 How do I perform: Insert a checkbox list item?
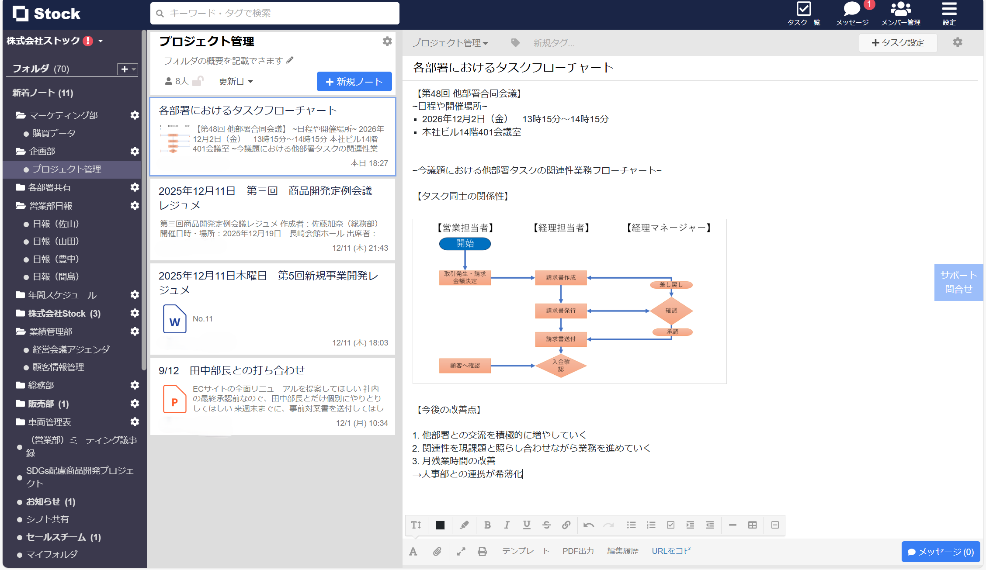pyautogui.click(x=670, y=525)
